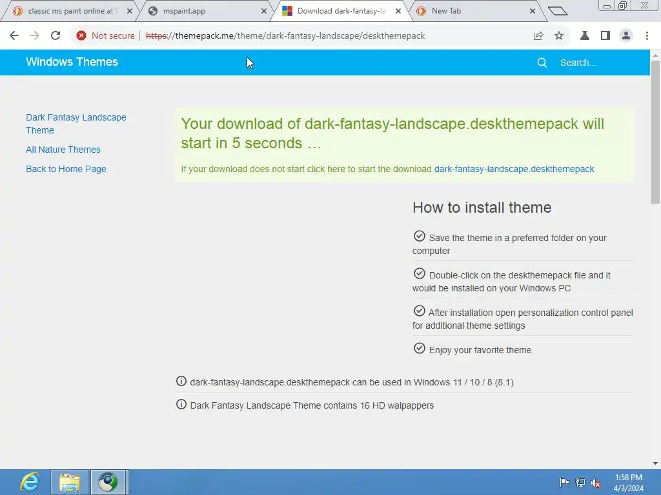Click the muted volume tray icon
661x495 pixels.
click(596, 482)
